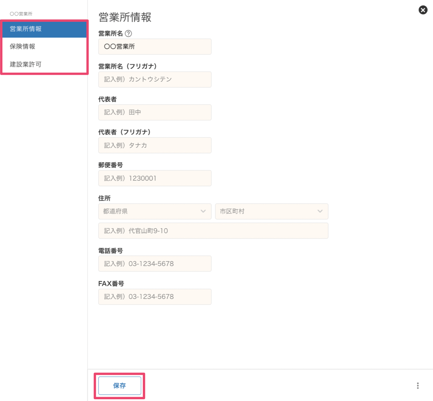Click the FAX番号 input field
Viewport: 433px width, 401px height.
pyautogui.click(x=155, y=297)
